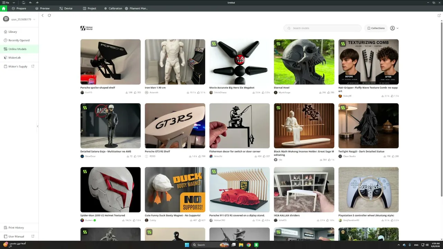Image resolution: width=443 pixels, height=249 pixels.
Task: Open the ENG language switcher in the taskbar
Action: [416, 245]
